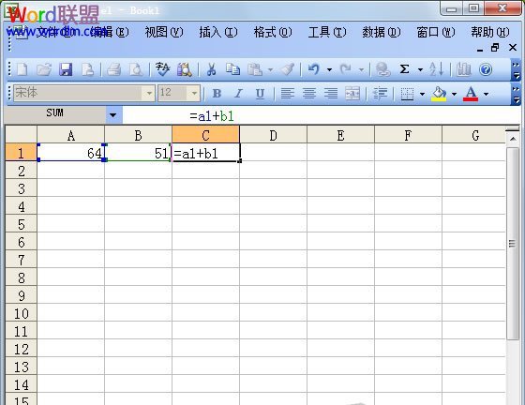Open fill color palette dropdown arrow

point(455,94)
